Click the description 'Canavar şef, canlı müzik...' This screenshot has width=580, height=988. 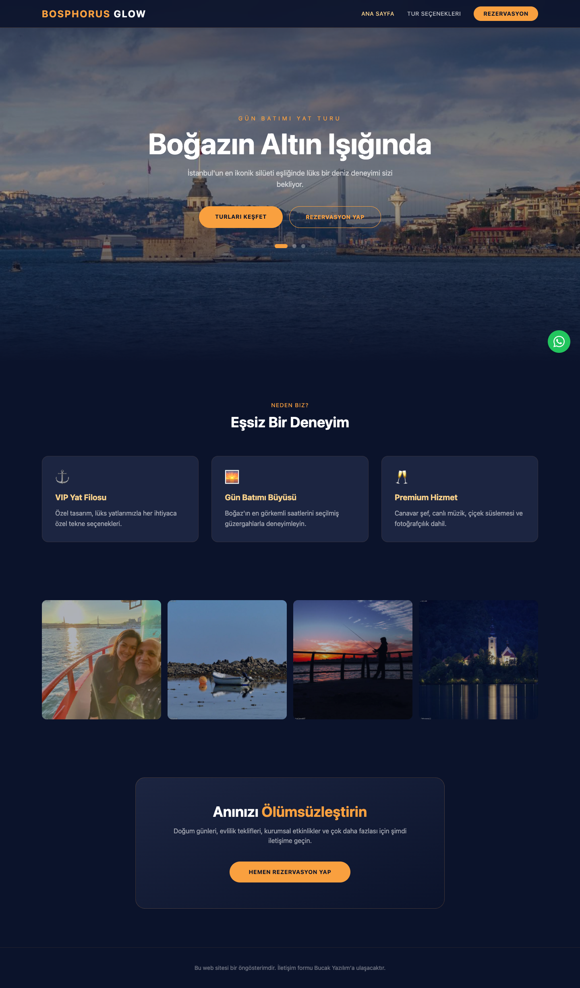click(x=459, y=518)
